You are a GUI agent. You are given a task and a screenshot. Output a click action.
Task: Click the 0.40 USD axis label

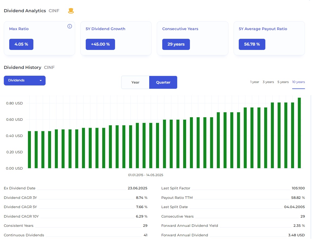pyautogui.click(x=14, y=136)
